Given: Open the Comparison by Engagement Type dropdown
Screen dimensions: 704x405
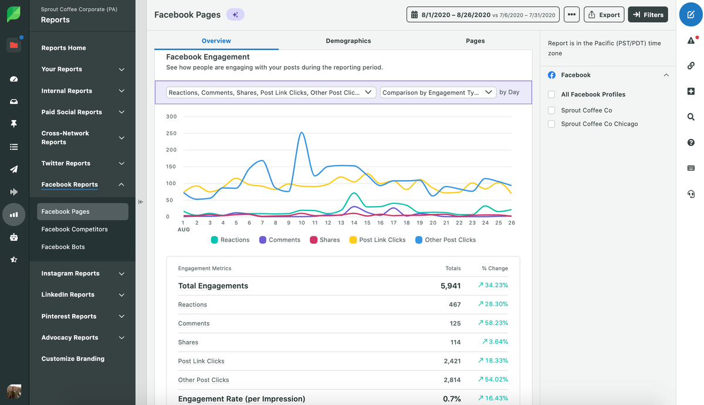Looking at the screenshot, I should point(438,93).
